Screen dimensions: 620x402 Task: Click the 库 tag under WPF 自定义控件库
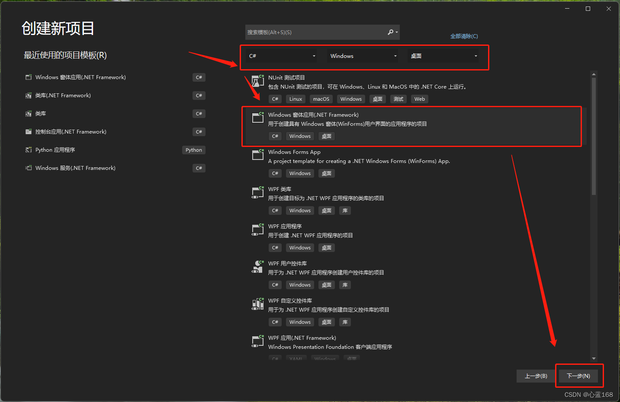345,322
